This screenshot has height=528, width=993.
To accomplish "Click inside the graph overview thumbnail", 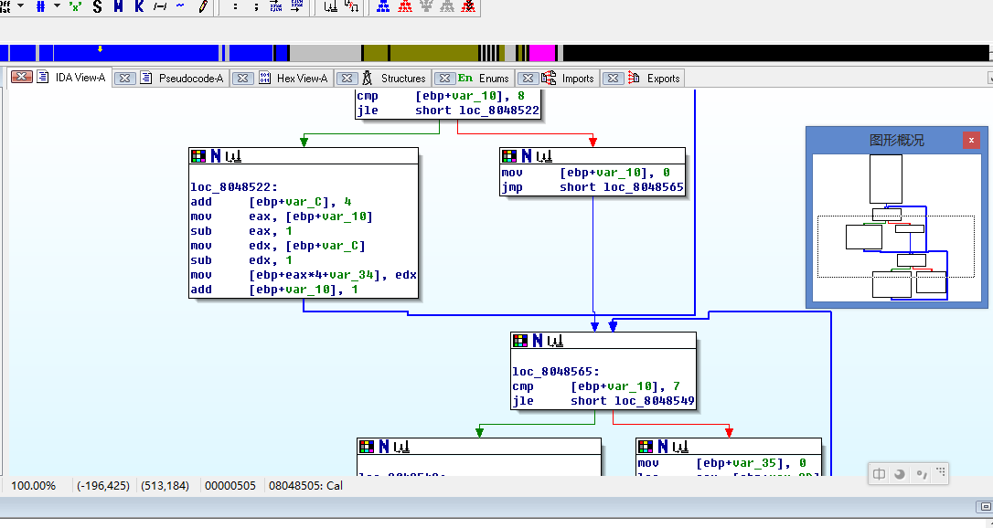I will (897, 227).
